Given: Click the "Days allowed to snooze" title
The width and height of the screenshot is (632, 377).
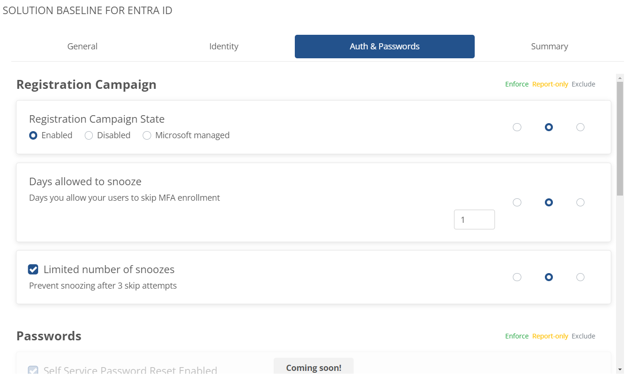Looking at the screenshot, I should tap(85, 181).
